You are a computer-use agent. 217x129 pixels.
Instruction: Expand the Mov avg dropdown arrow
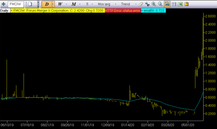coord(116,4)
